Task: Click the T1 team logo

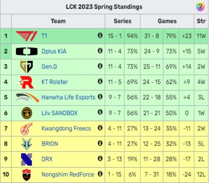Action: (x=27, y=36)
